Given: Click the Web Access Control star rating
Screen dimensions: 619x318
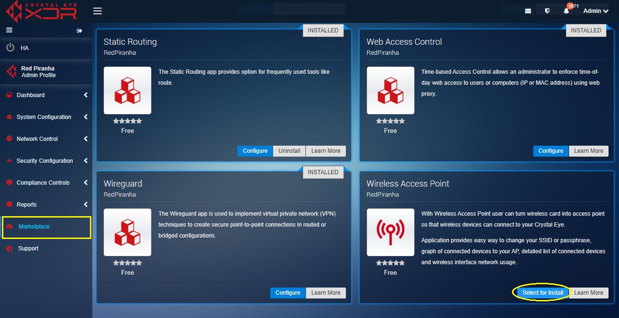Looking at the screenshot, I should [x=391, y=121].
